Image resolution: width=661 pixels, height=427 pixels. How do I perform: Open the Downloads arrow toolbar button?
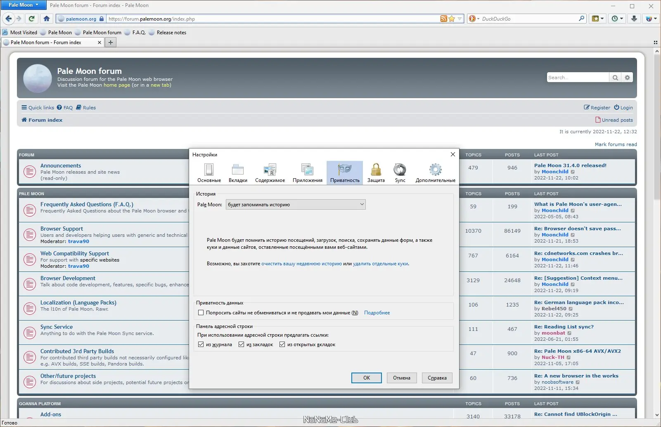coord(634,19)
